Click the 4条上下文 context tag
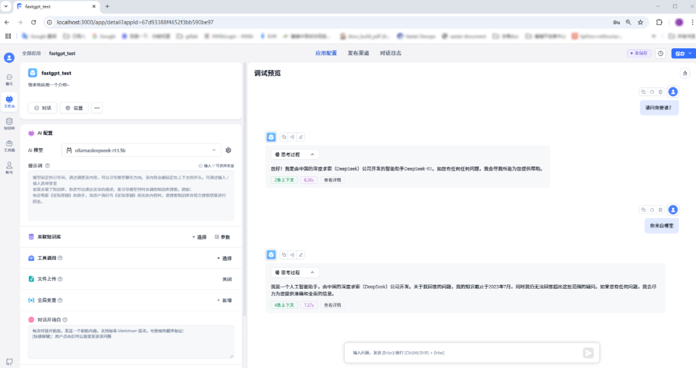Image resolution: width=696 pixels, height=368 pixels. click(284, 305)
